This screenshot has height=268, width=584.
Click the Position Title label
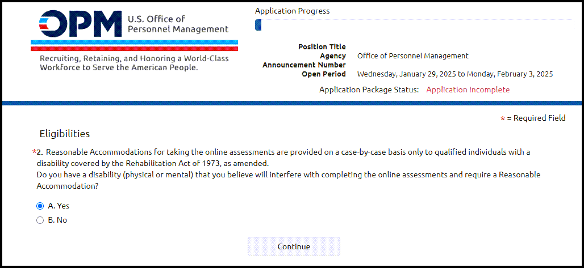tap(322, 47)
